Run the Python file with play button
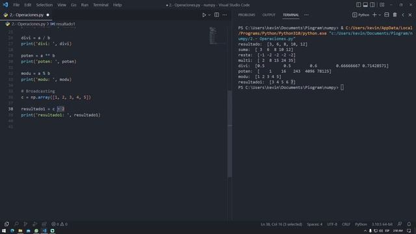 pyautogui.click(x=204, y=15)
